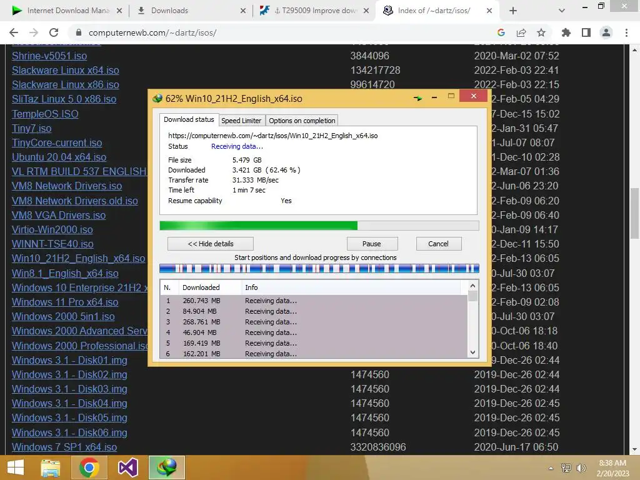The height and width of the screenshot is (480, 640).
Task: Open the Win10_21H2_English_x64.iso link
Action: (x=78, y=258)
